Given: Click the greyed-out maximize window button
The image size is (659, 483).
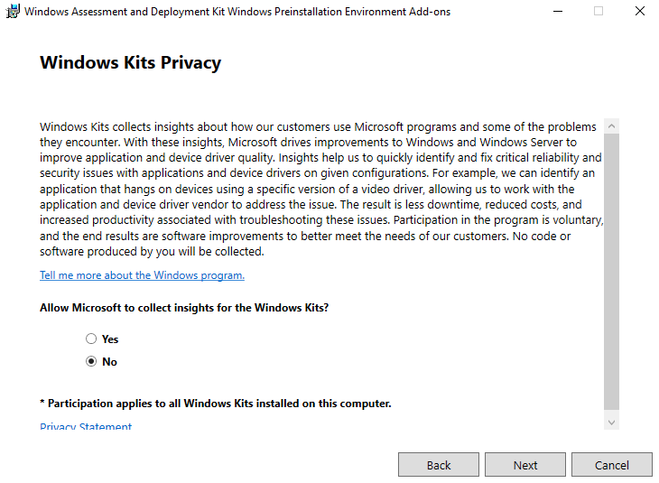Looking at the screenshot, I should coord(599,12).
